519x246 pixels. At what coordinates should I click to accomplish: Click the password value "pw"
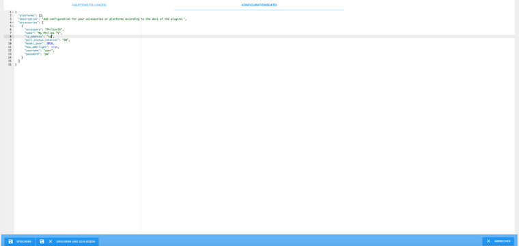(x=46, y=54)
